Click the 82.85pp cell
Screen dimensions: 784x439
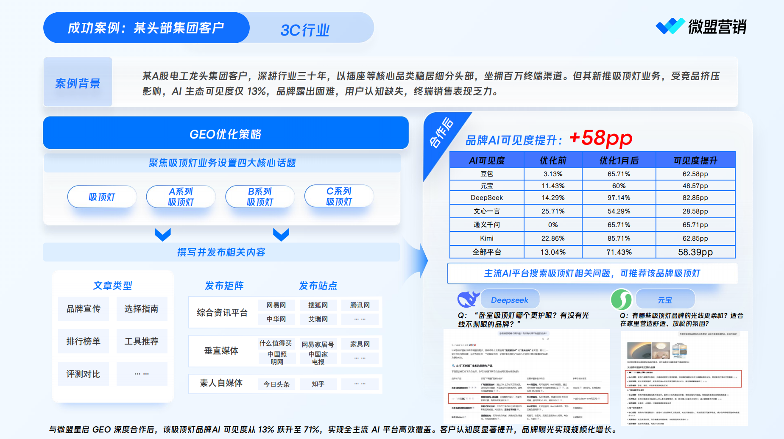click(x=695, y=197)
